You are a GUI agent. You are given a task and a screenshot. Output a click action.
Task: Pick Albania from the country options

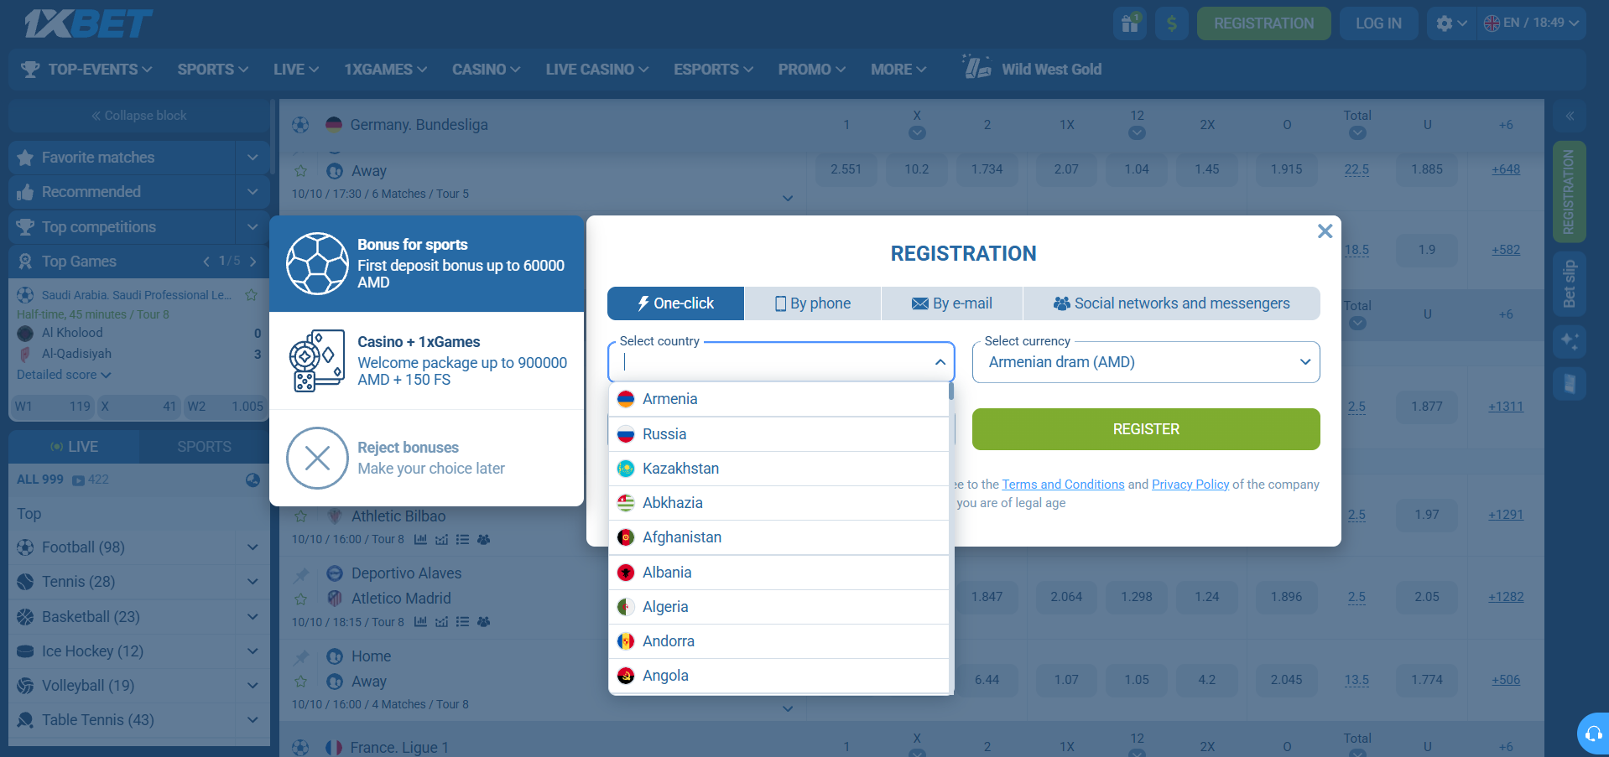point(778,573)
